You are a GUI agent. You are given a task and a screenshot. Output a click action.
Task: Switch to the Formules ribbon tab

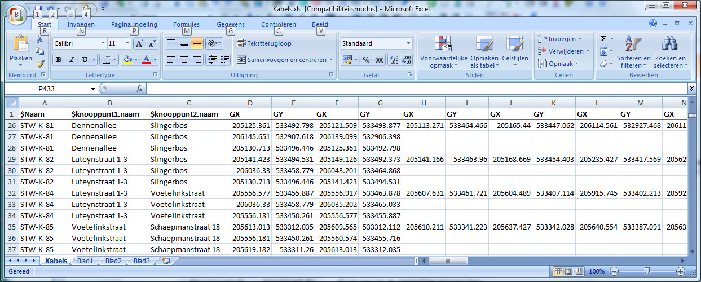pos(186,24)
